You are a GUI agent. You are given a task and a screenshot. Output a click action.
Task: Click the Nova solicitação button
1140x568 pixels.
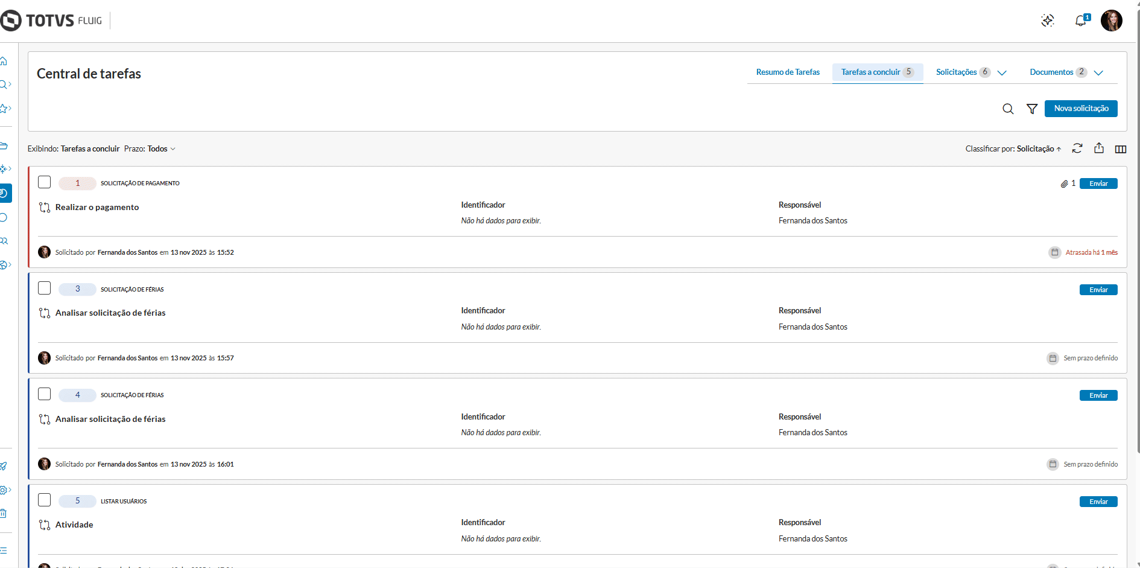1081,109
